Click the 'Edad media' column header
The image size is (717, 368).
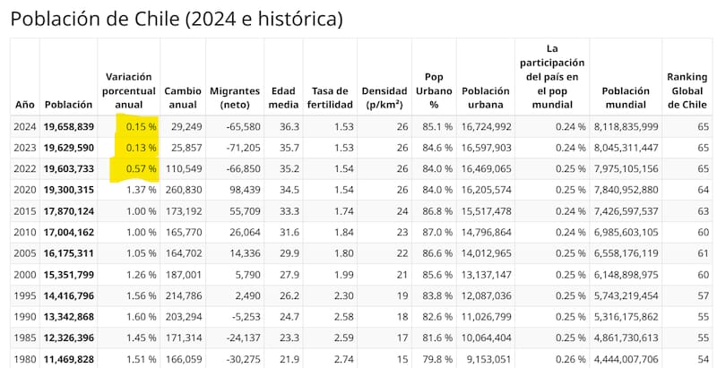[283, 98]
